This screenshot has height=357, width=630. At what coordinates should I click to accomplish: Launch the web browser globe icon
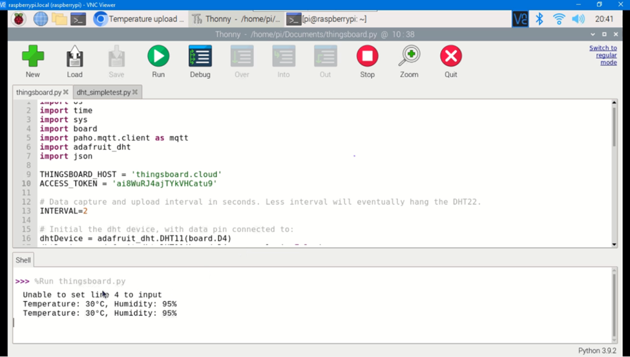pyautogui.click(x=41, y=19)
